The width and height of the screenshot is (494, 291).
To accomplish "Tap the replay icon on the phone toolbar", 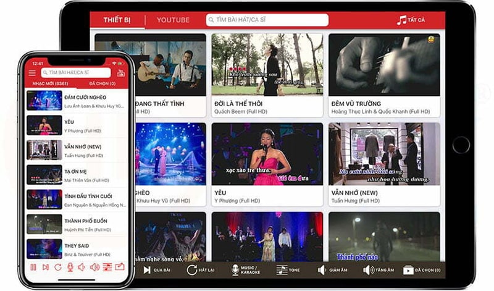I will point(58,268).
